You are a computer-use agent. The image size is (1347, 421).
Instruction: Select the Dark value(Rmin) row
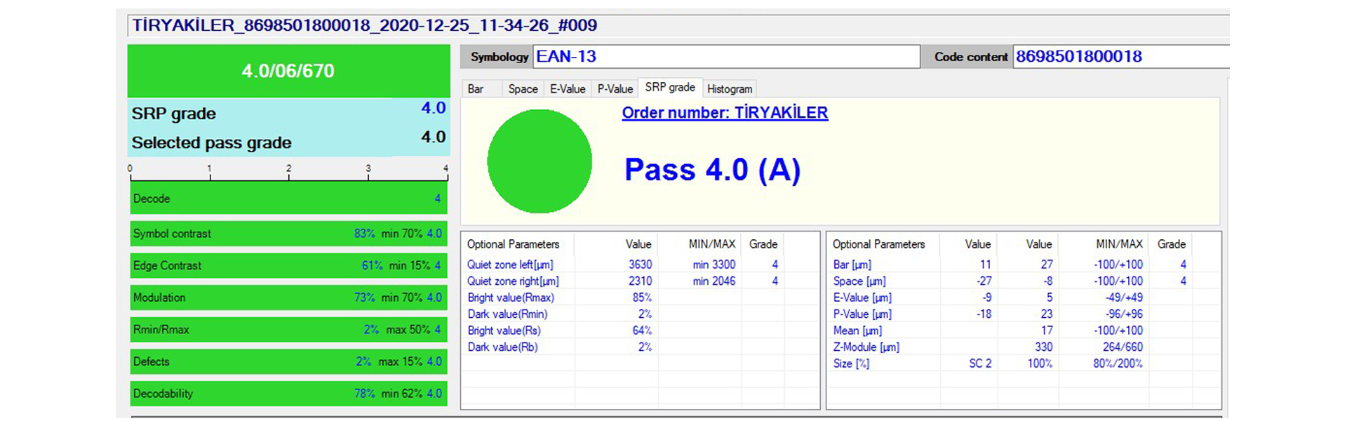pos(640,314)
